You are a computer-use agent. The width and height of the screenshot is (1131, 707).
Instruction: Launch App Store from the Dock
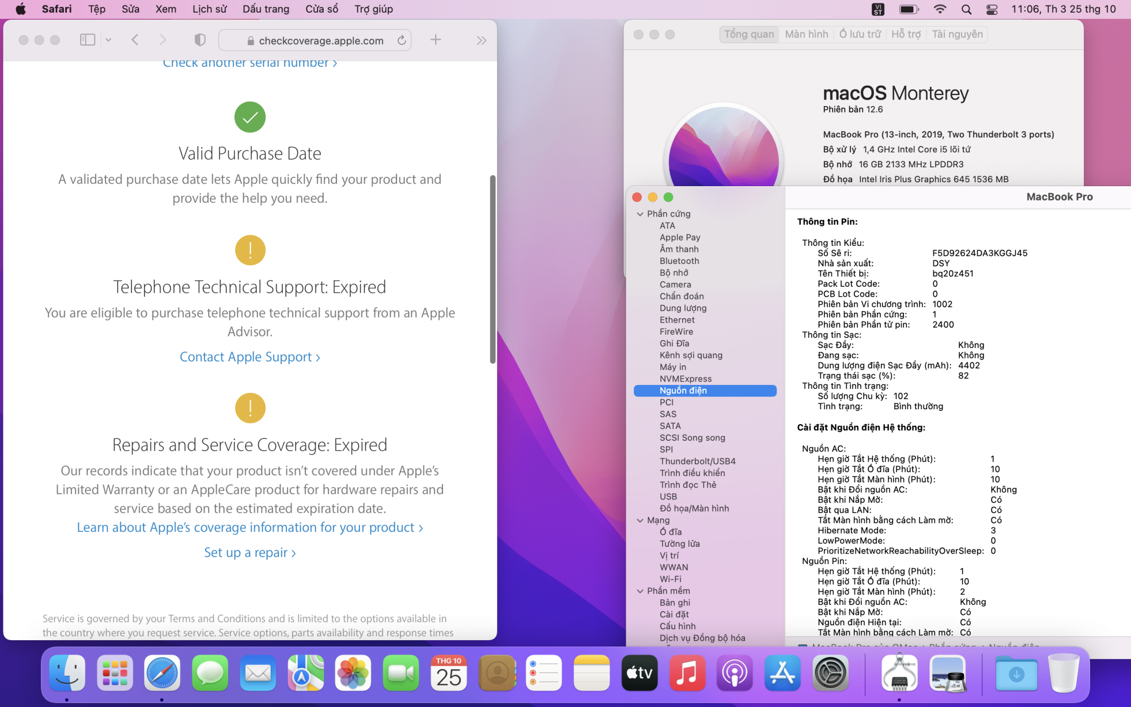click(782, 673)
